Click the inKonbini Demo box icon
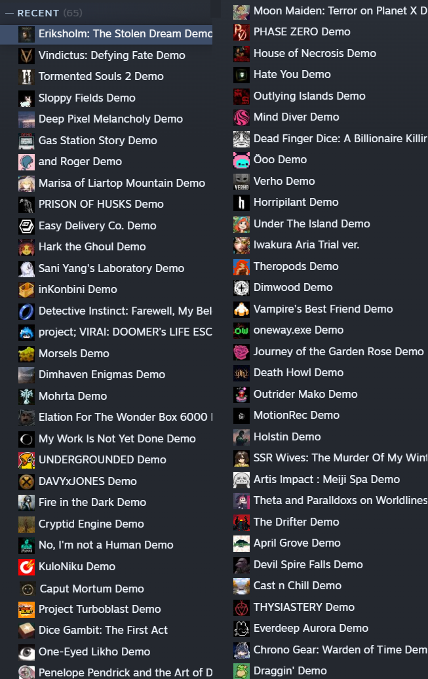428x679 pixels. point(26,290)
